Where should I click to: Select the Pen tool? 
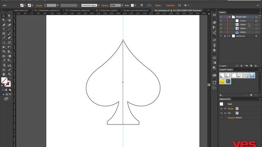tap(4, 24)
